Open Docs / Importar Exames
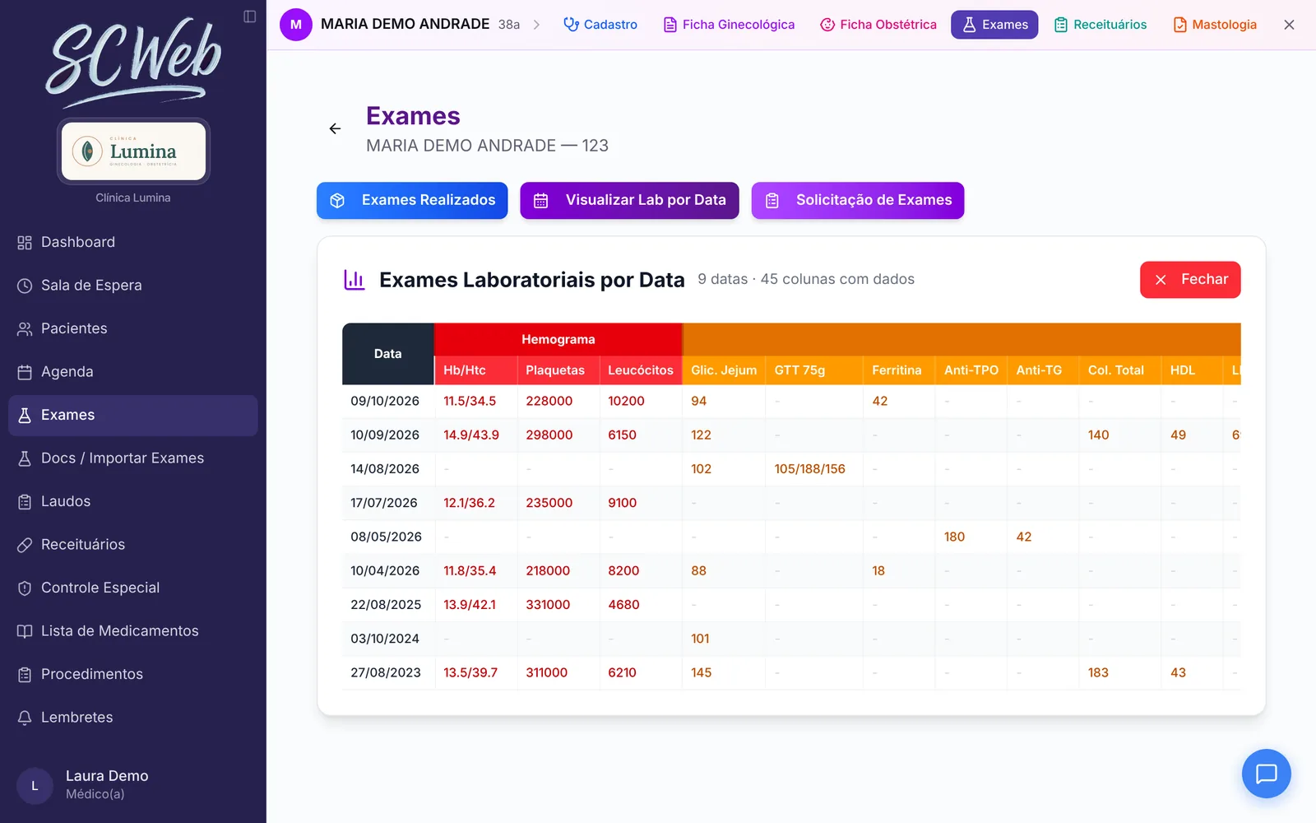This screenshot has width=1316, height=823. tap(133, 458)
